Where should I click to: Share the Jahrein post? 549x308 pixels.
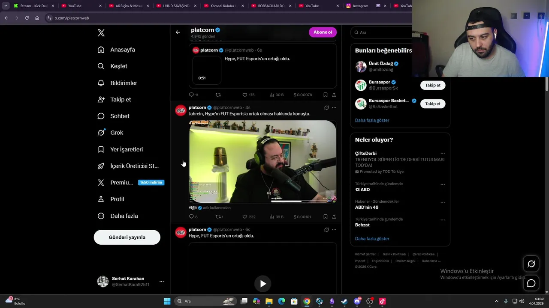334,216
